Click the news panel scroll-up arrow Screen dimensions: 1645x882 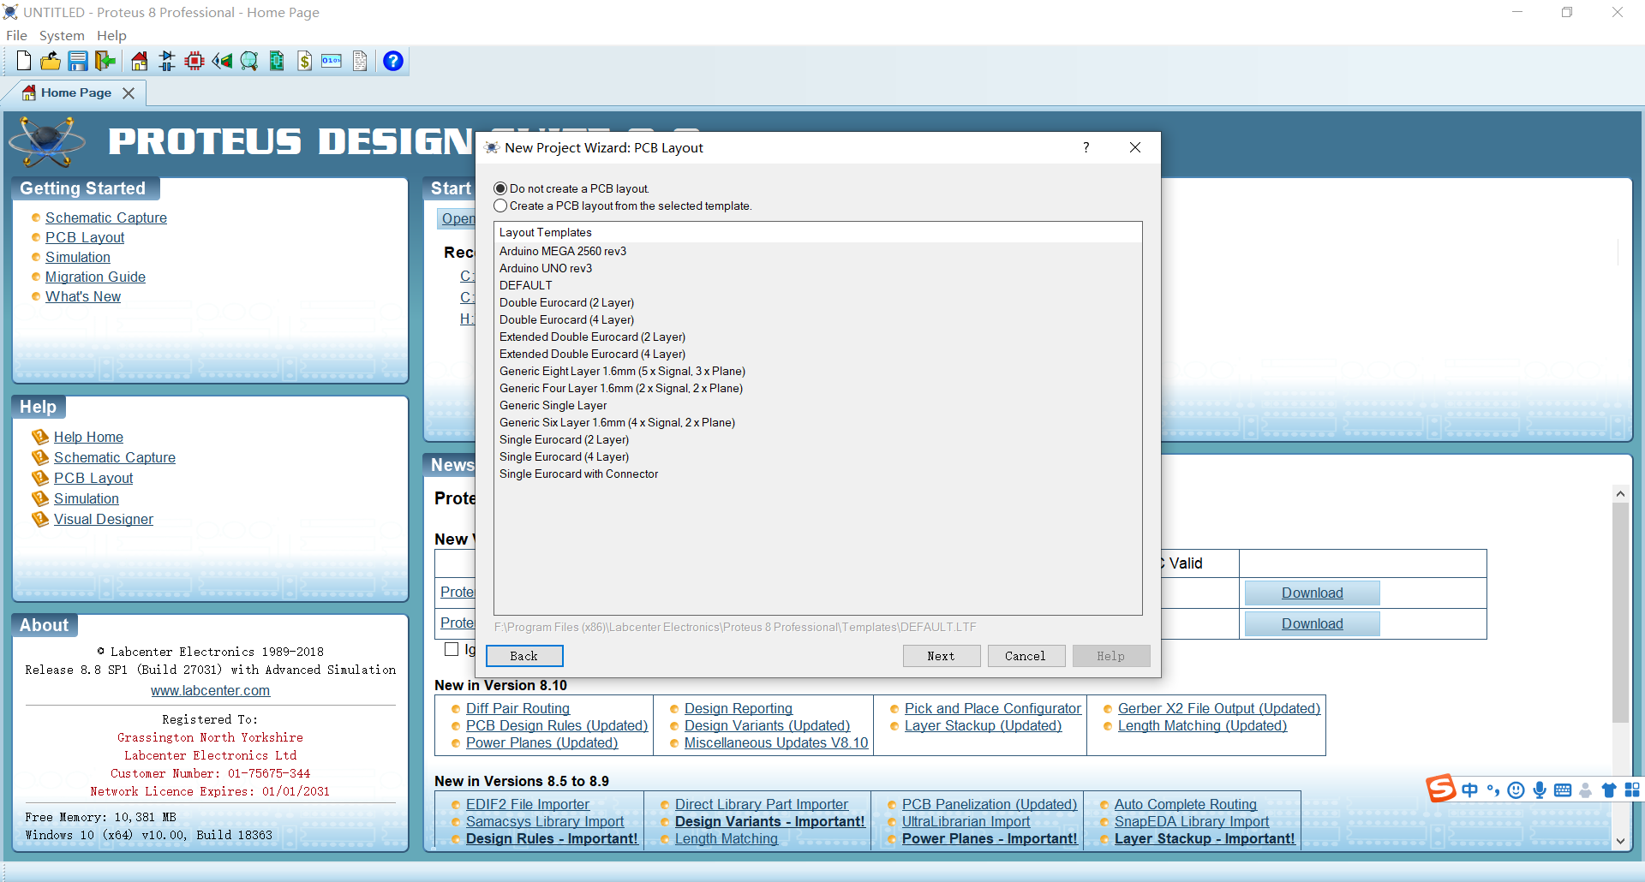(1619, 494)
